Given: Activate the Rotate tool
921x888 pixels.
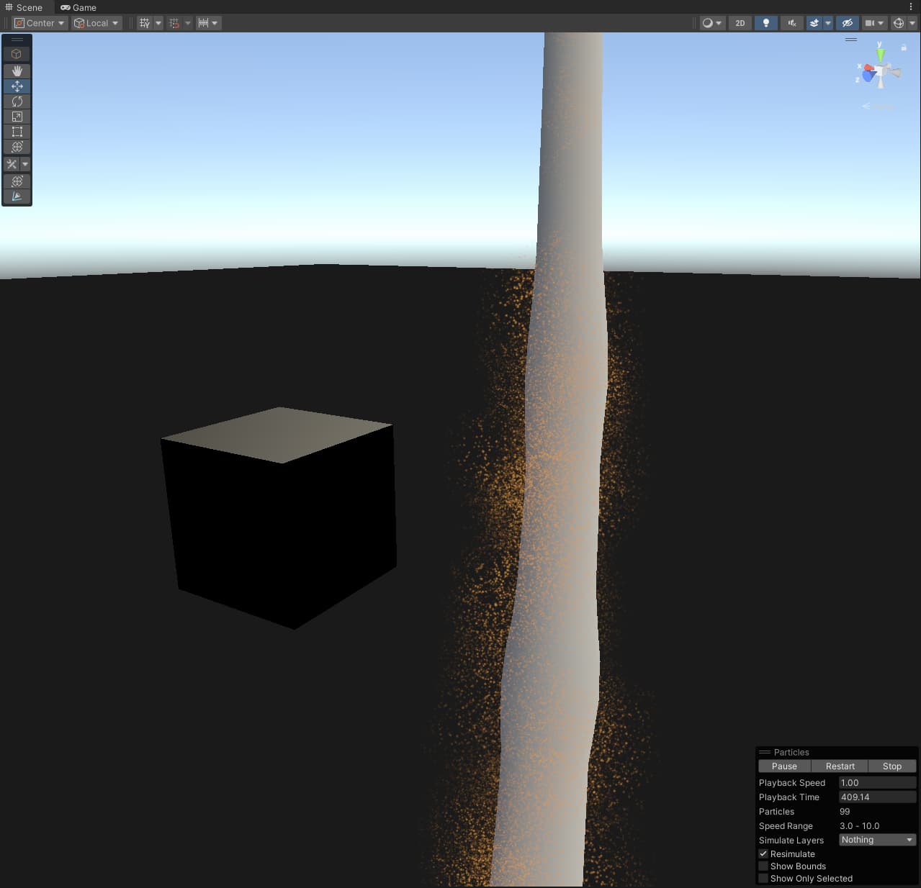Looking at the screenshot, I should click(17, 101).
